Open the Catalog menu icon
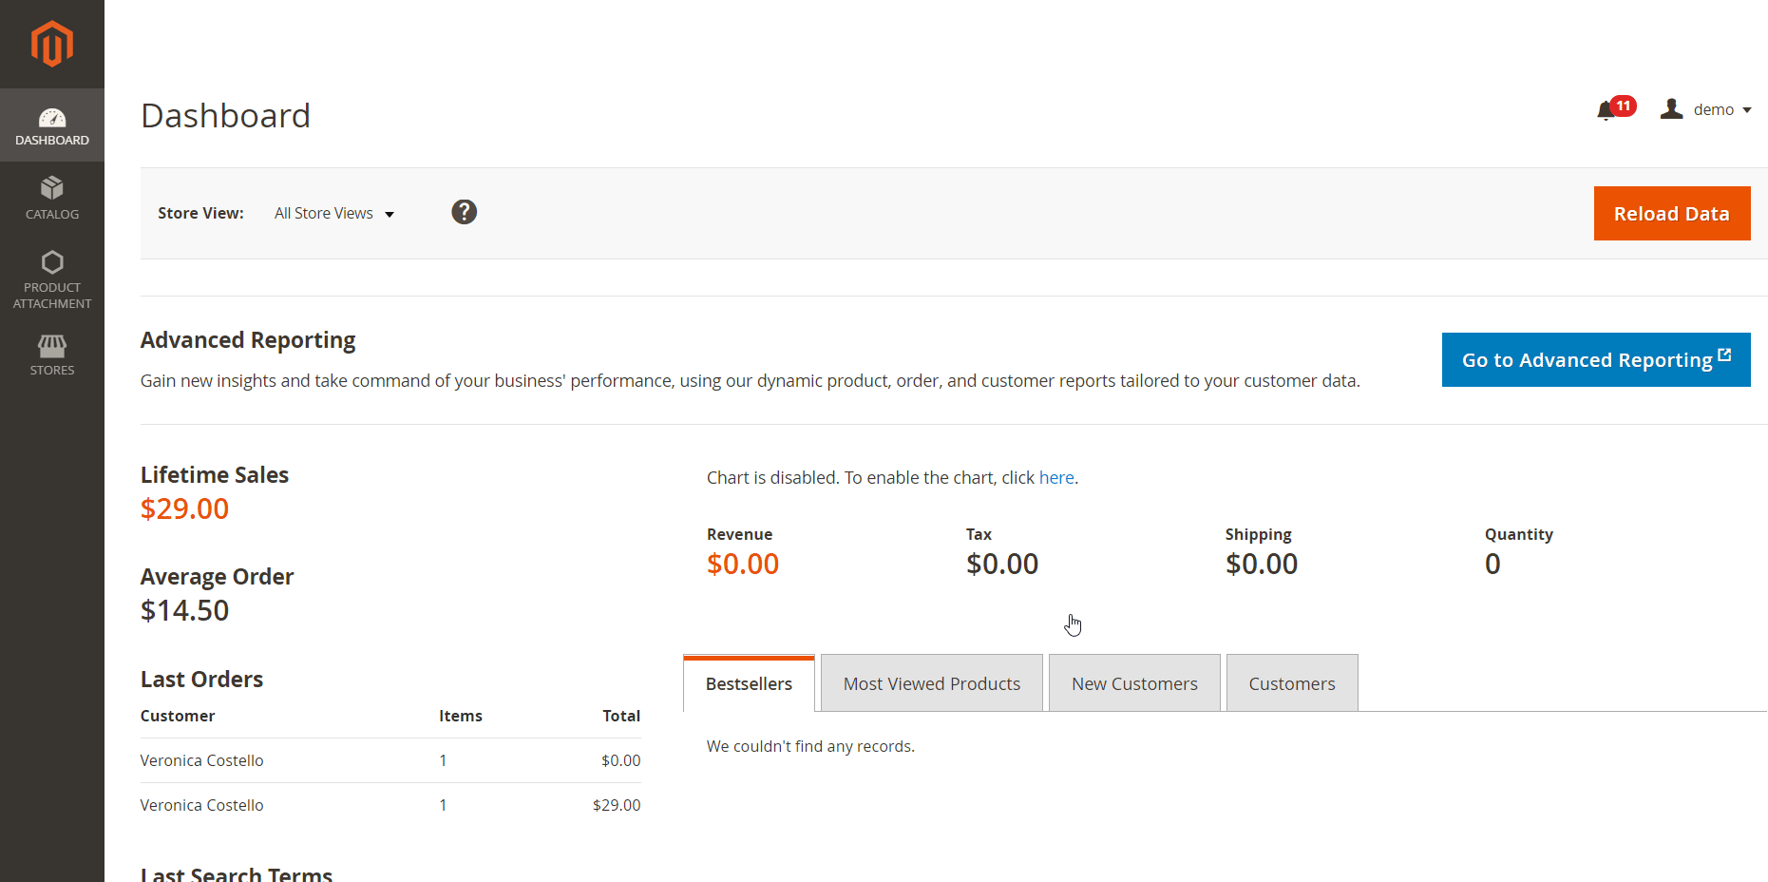Screen dimensions: 1768x882 click(x=52, y=188)
